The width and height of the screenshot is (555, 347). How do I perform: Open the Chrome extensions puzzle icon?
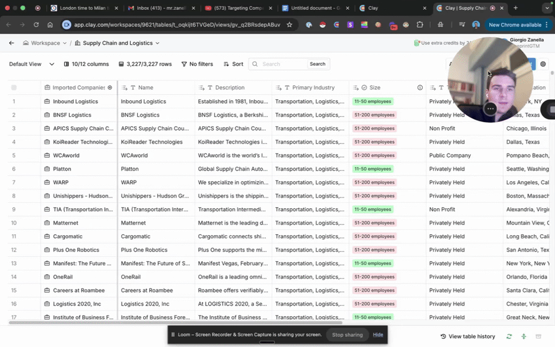click(420, 25)
